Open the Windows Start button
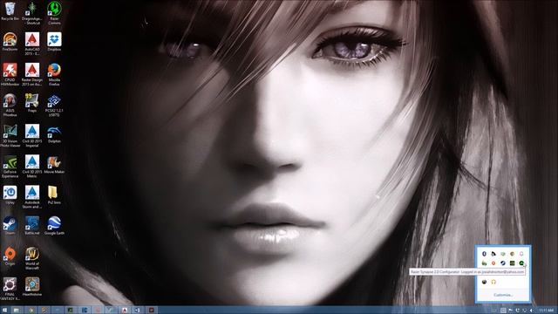This screenshot has width=558, height=314. [4, 311]
